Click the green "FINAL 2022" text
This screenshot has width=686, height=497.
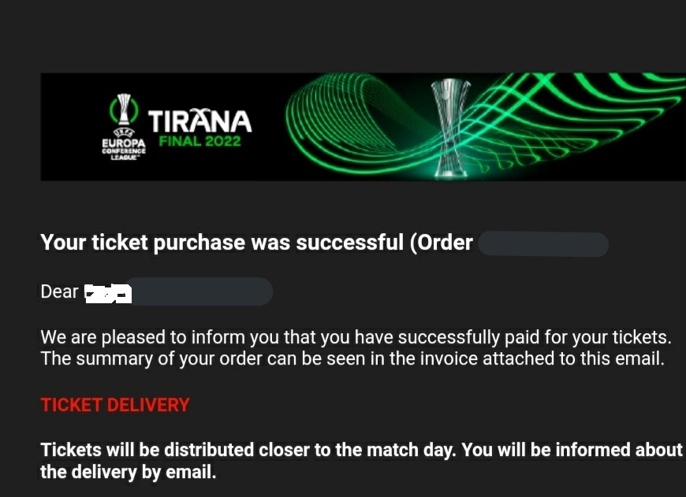(199, 143)
